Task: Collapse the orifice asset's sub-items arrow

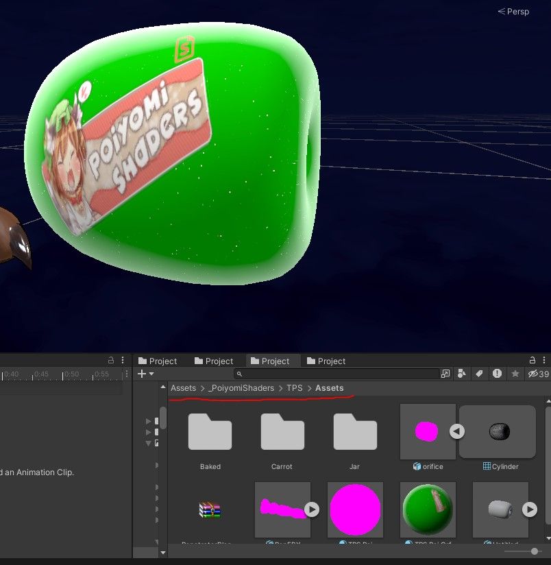Action: [x=457, y=431]
